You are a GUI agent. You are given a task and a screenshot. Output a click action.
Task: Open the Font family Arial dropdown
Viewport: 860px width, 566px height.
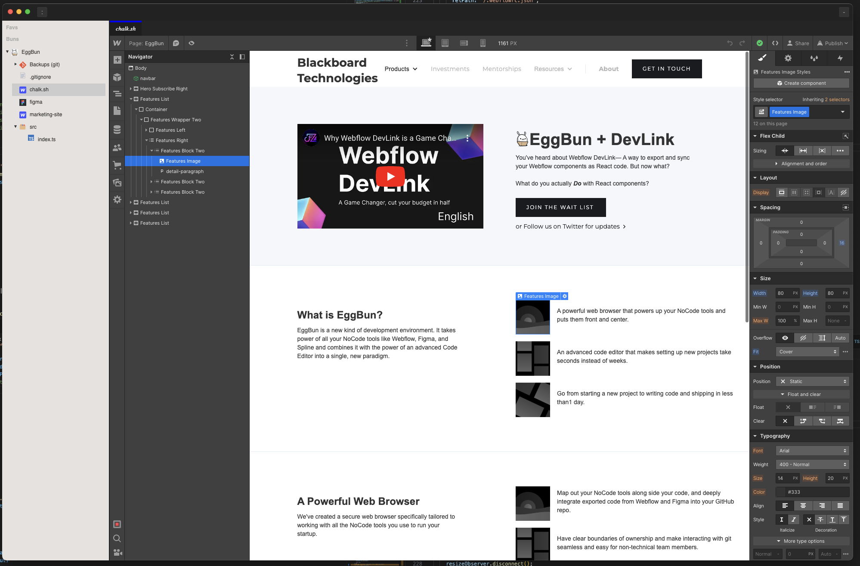tap(812, 451)
